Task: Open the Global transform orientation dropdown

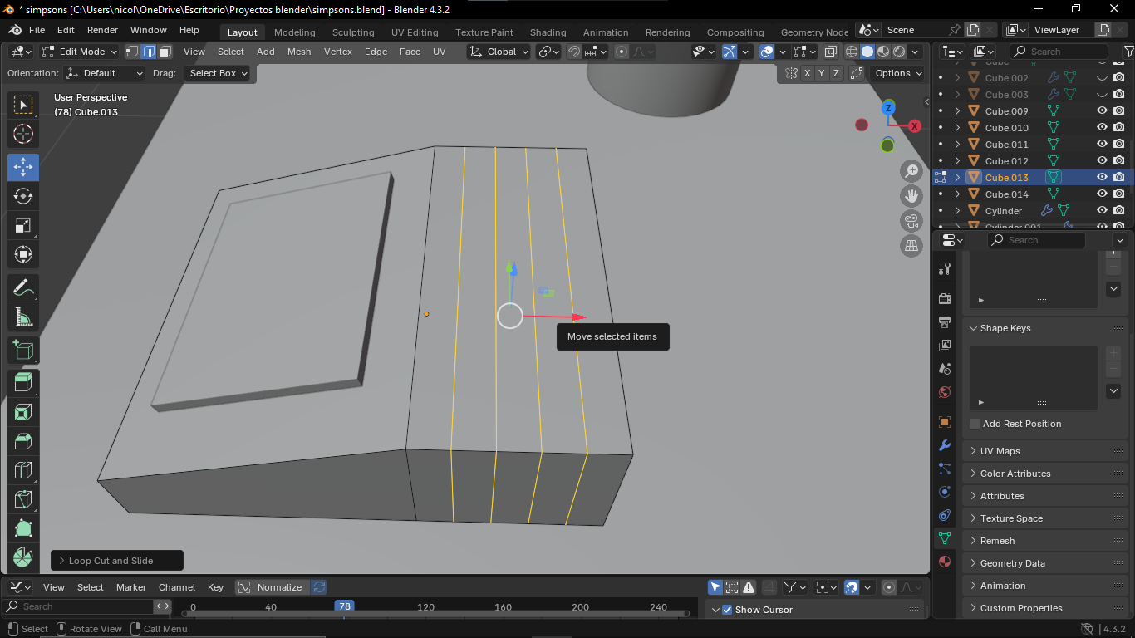Action: [x=499, y=52]
